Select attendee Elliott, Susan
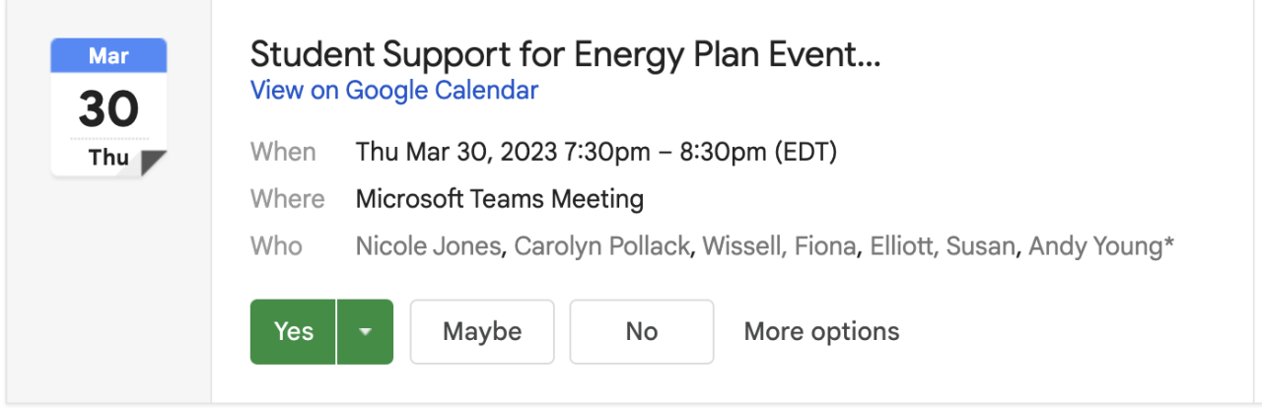The width and height of the screenshot is (1262, 408). click(x=942, y=246)
